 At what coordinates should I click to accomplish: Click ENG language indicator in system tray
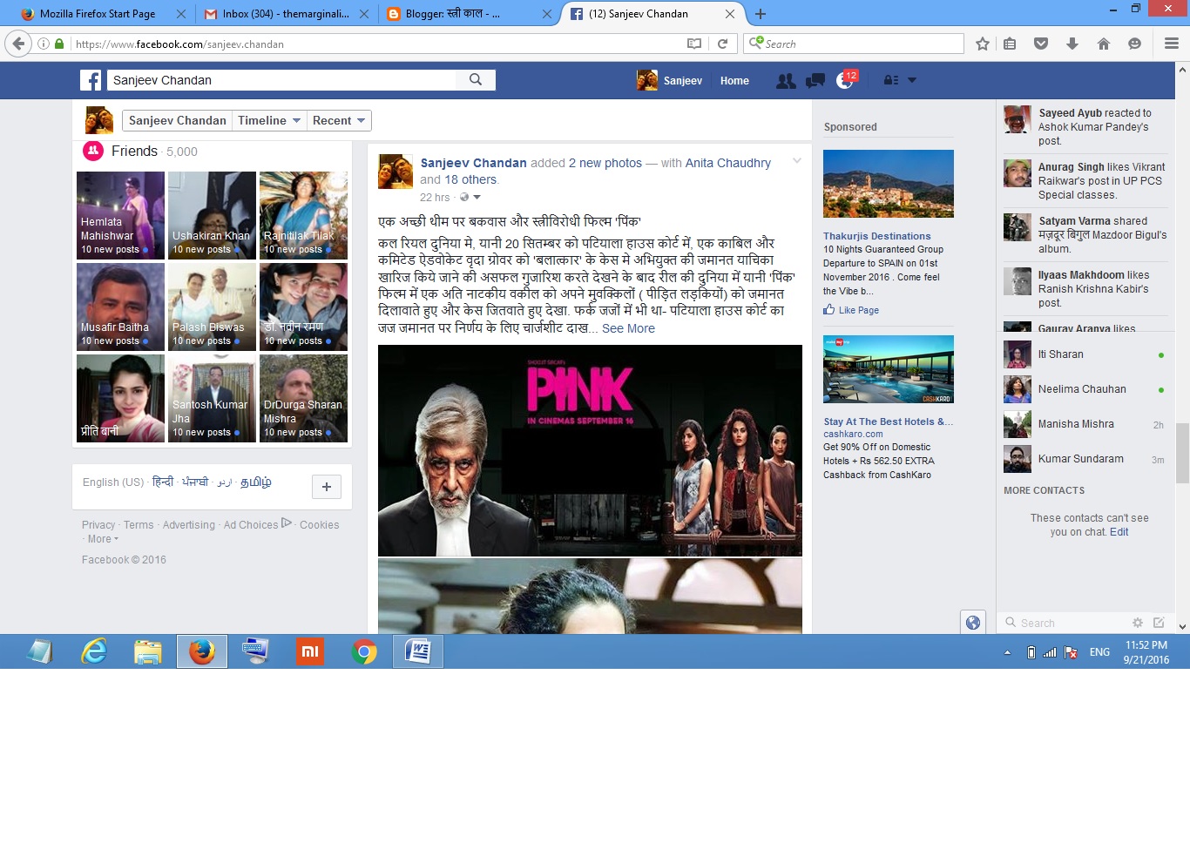1099,652
